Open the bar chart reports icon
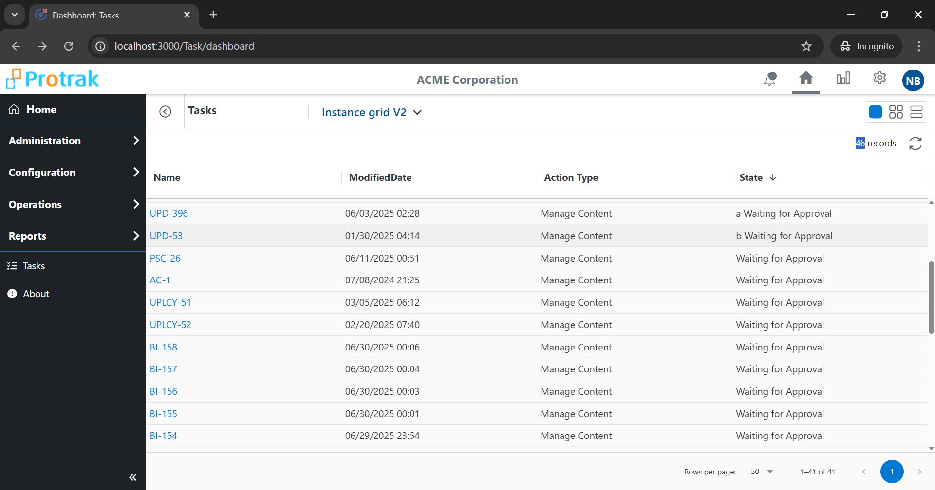Image resolution: width=935 pixels, height=490 pixels. [x=843, y=78]
